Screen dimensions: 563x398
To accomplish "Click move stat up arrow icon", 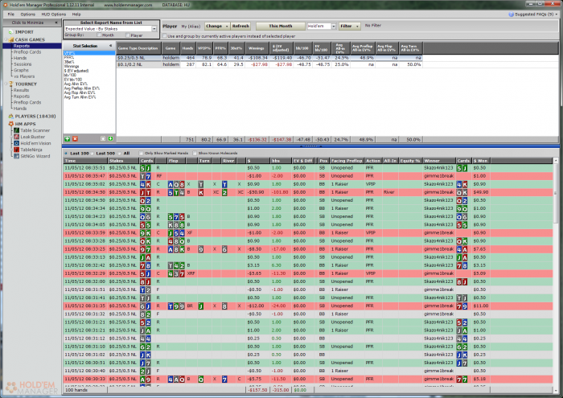I will pos(103,139).
